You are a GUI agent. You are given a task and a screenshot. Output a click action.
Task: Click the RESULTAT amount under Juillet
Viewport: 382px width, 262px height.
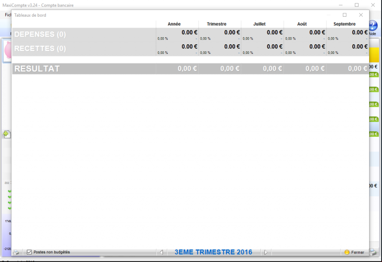[272, 69]
